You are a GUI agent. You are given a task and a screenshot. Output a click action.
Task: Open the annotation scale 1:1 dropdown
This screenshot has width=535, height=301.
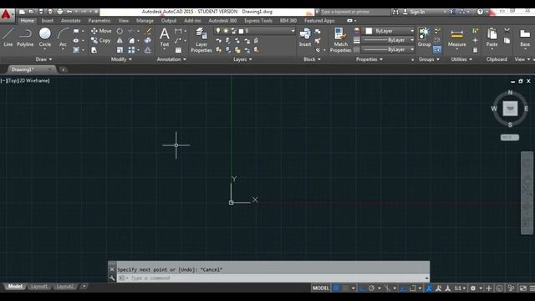pos(461,288)
